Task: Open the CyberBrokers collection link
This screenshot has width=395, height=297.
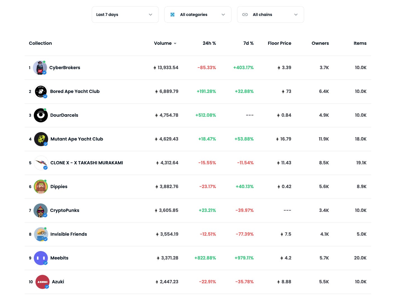Action: tap(65, 67)
